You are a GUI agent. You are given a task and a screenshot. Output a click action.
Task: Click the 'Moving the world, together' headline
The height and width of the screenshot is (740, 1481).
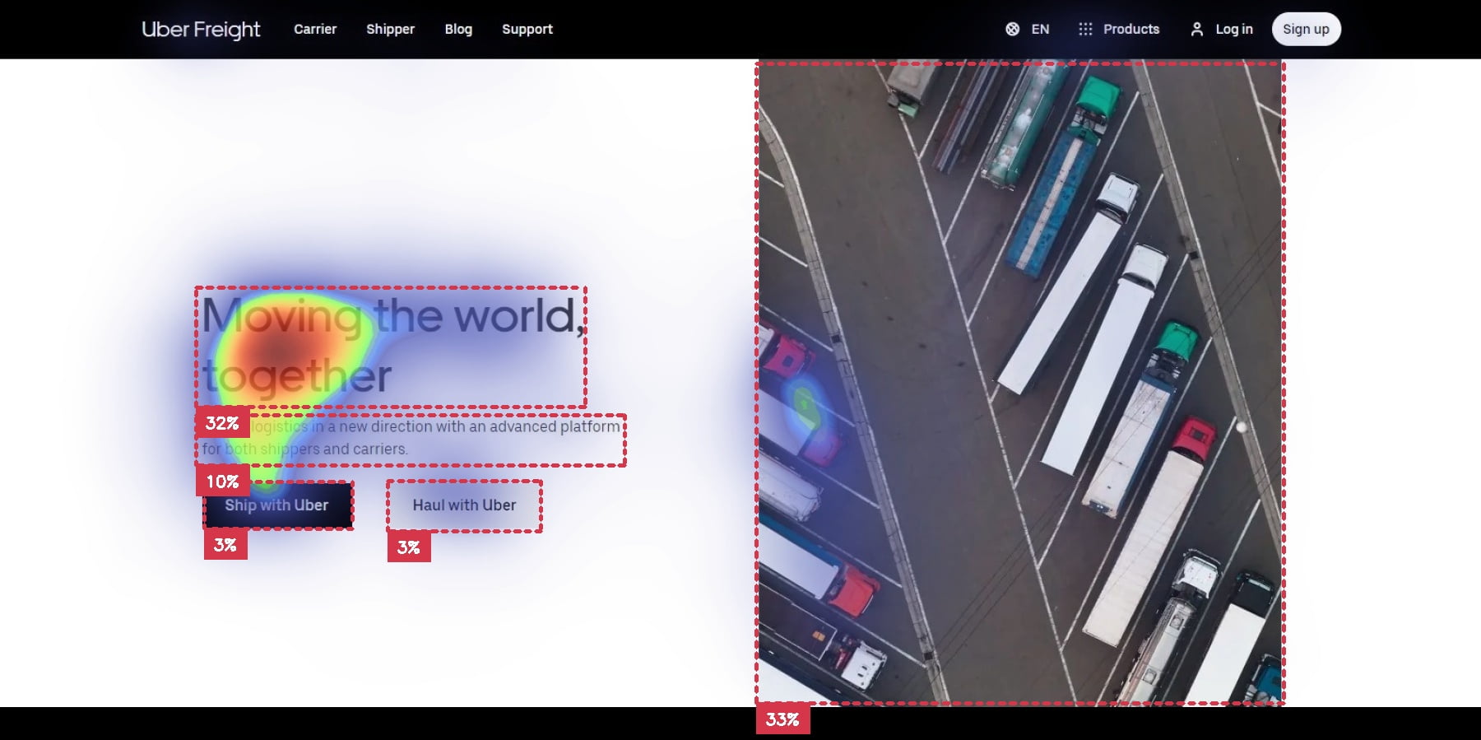click(x=393, y=346)
